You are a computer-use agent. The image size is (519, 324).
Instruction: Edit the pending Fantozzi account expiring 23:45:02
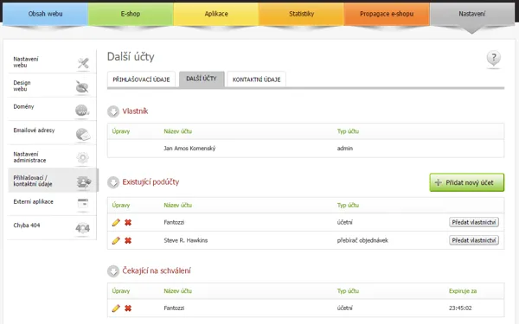click(116, 308)
